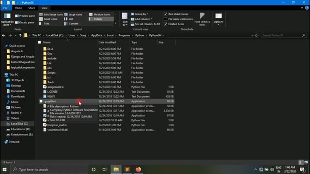The width and height of the screenshot is (310, 174).
Task: Switch to Content layout
Action: pos(71,24)
